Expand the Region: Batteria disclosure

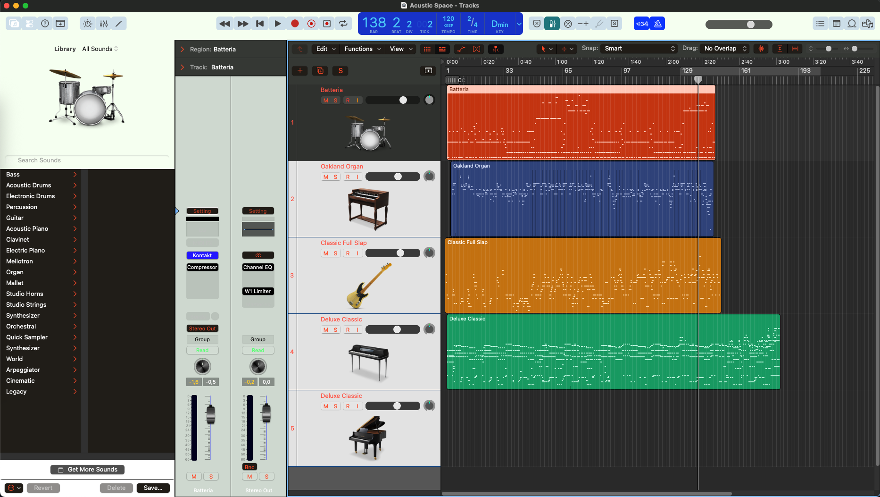pyautogui.click(x=183, y=49)
